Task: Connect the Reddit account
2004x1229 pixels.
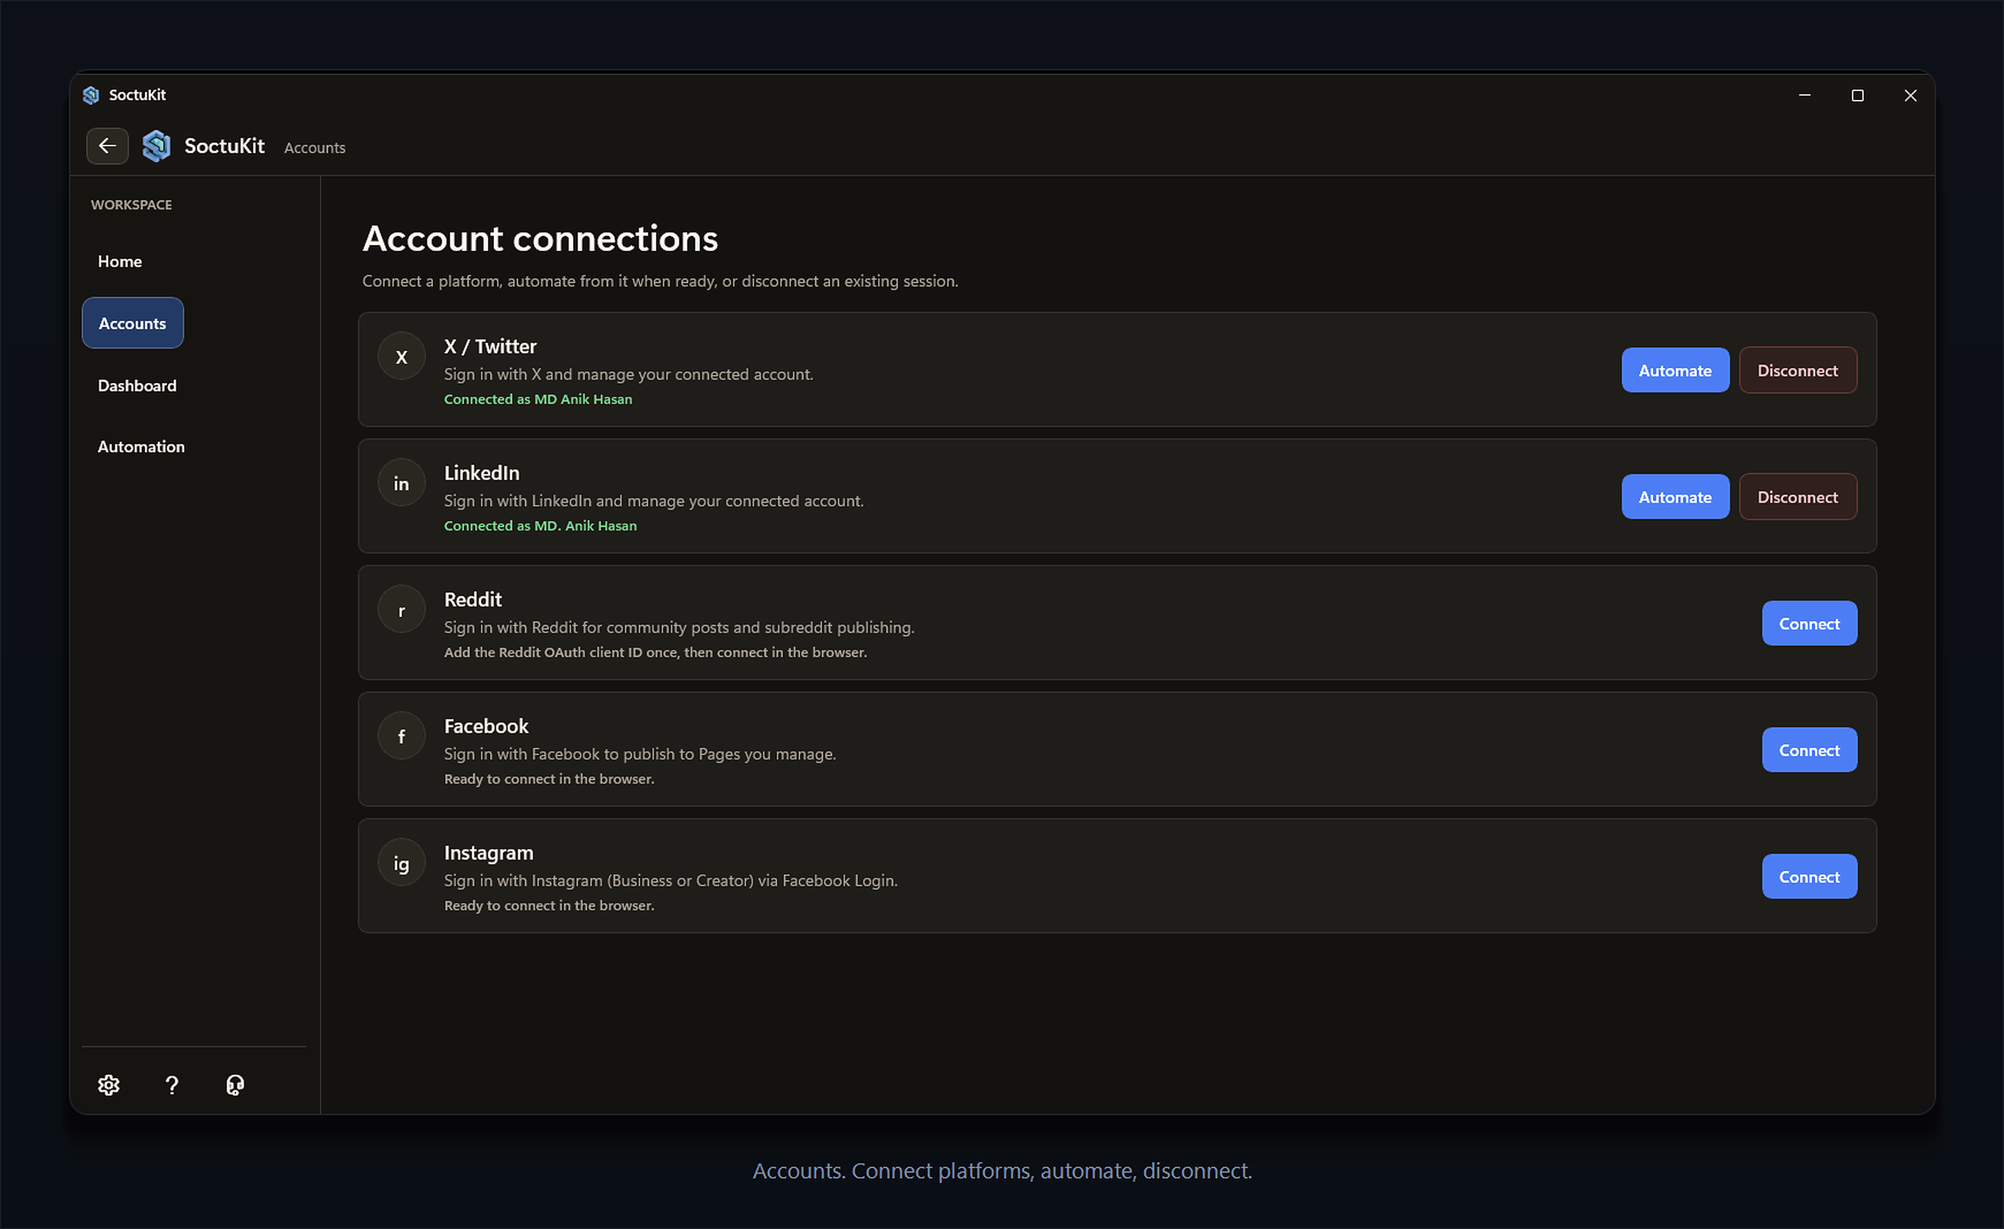Action: [1809, 624]
